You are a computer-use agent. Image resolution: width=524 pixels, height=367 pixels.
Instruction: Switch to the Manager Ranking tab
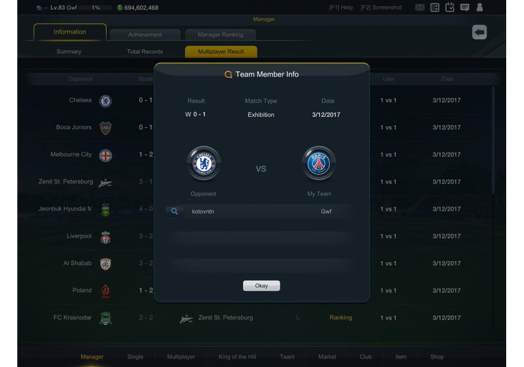(220, 35)
